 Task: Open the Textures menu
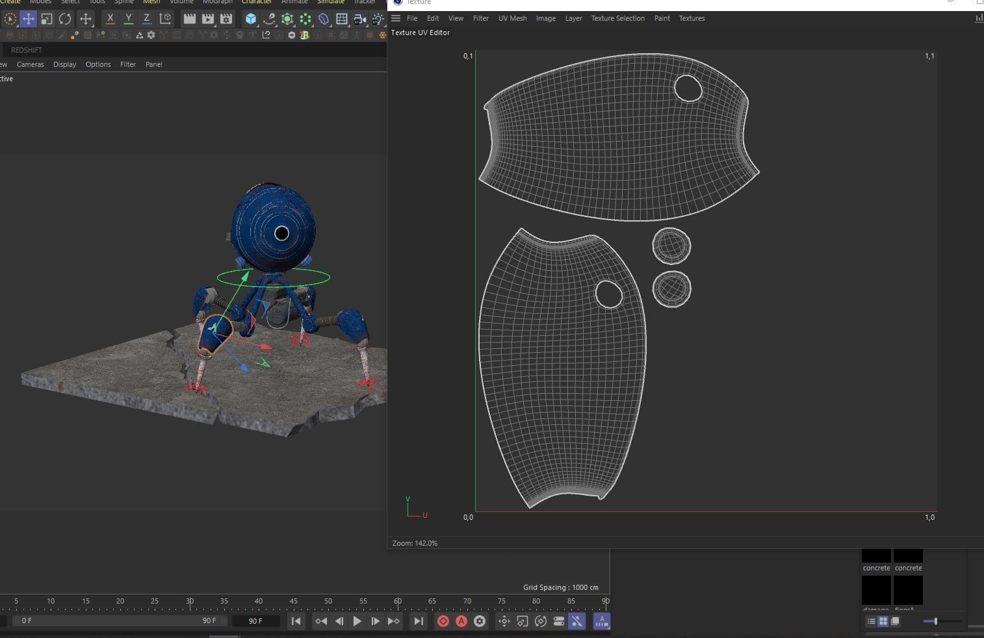[692, 18]
